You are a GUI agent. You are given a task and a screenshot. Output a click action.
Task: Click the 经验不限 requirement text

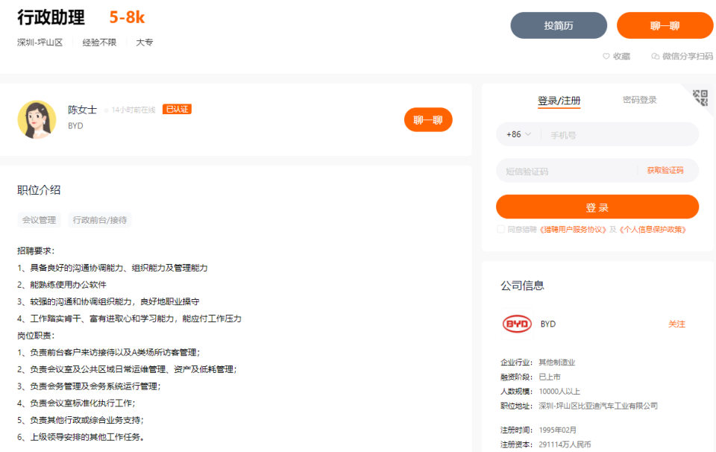(x=99, y=43)
